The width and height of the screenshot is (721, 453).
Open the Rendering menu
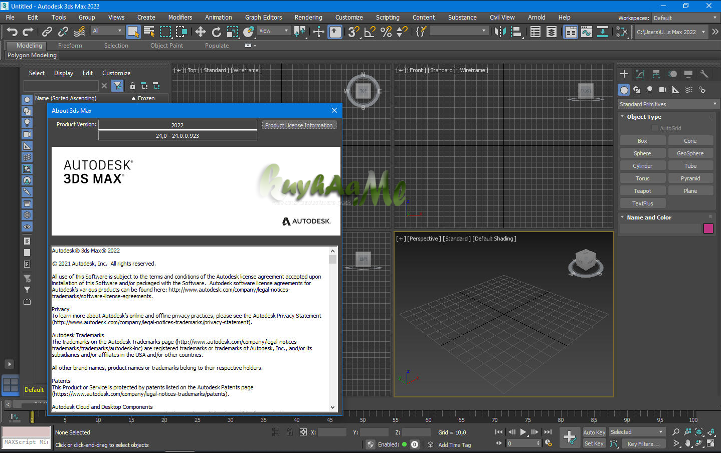point(308,17)
